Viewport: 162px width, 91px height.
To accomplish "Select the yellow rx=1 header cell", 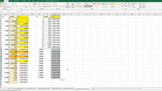I will pyautogui.click(x=23, y=17).
